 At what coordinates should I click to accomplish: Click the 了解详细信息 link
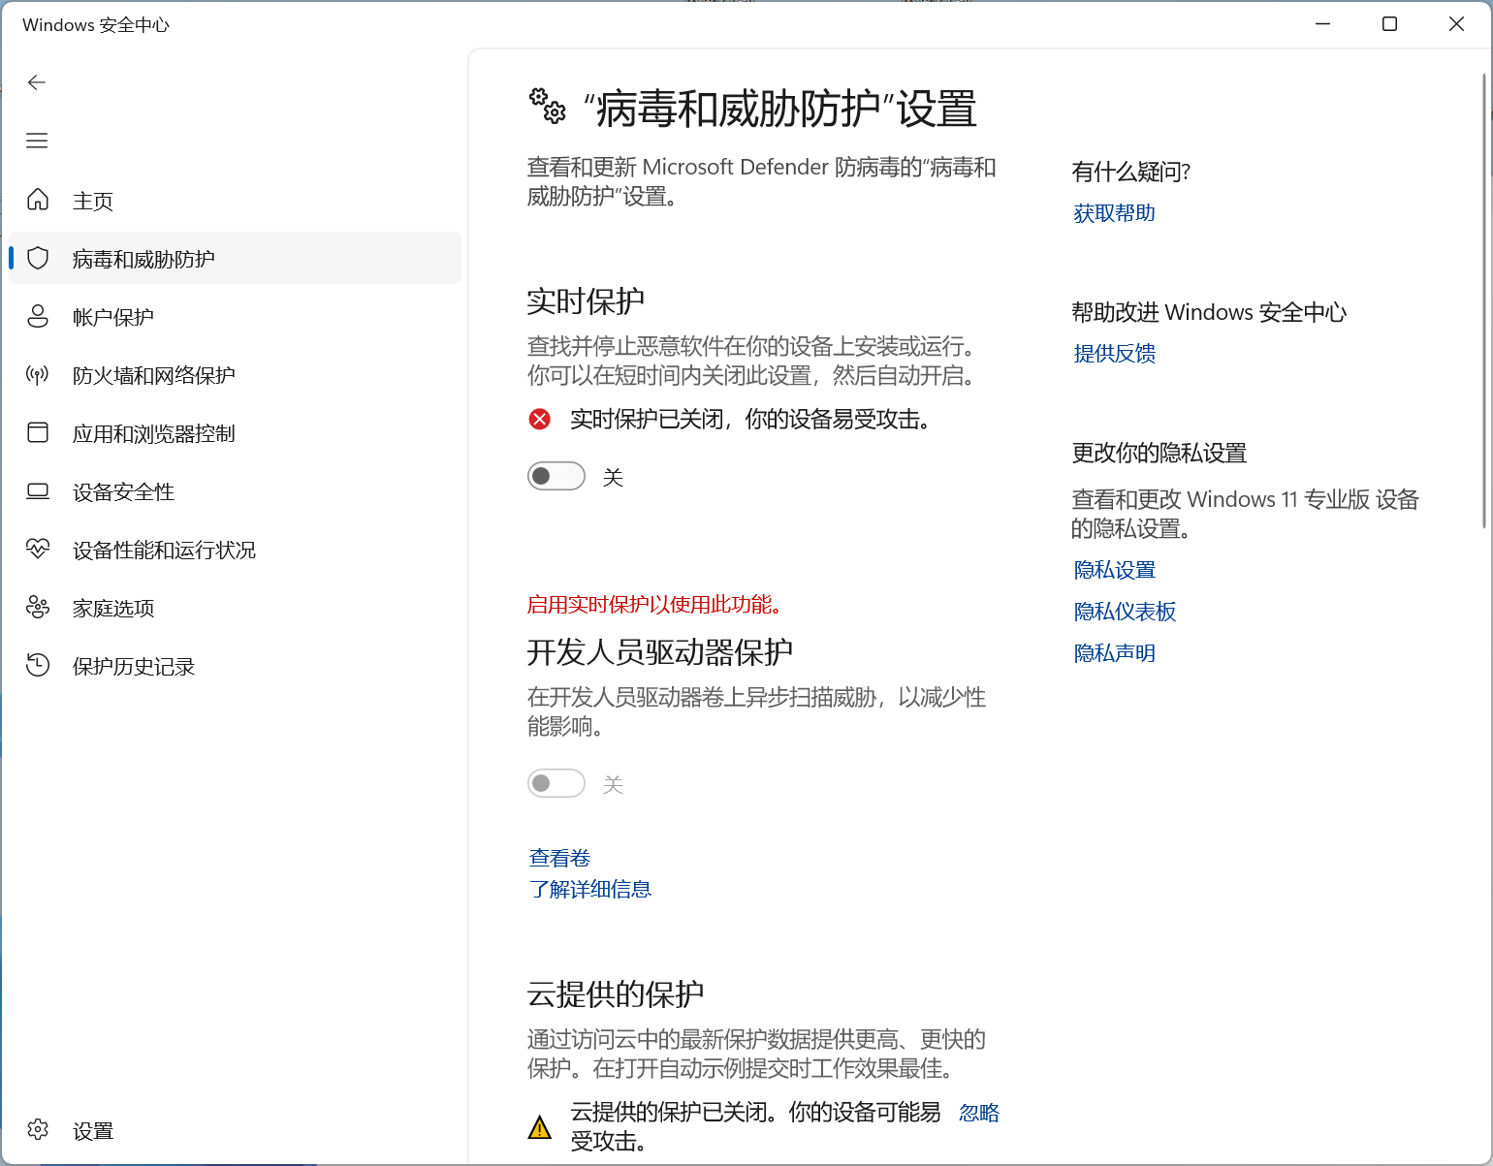coord(589,889)
